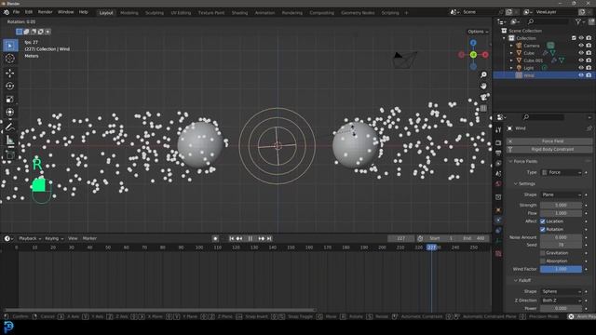Image resolution: width=596 pixels, height=335 pixels.
Task: Open the Edit menu
Action: pyautogui.click(x=29, y=12)
